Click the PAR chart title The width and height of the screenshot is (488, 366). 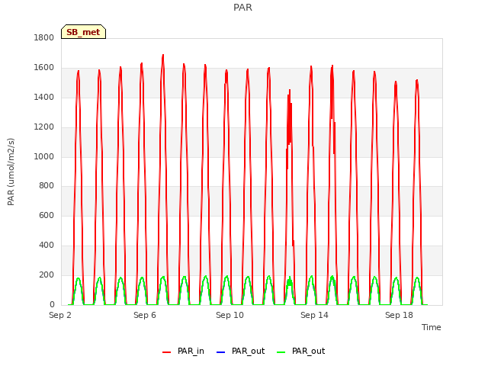242,7
